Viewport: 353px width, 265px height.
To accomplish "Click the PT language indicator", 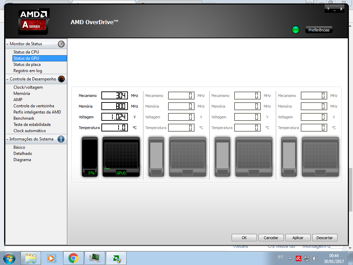I will coord(281,257).
